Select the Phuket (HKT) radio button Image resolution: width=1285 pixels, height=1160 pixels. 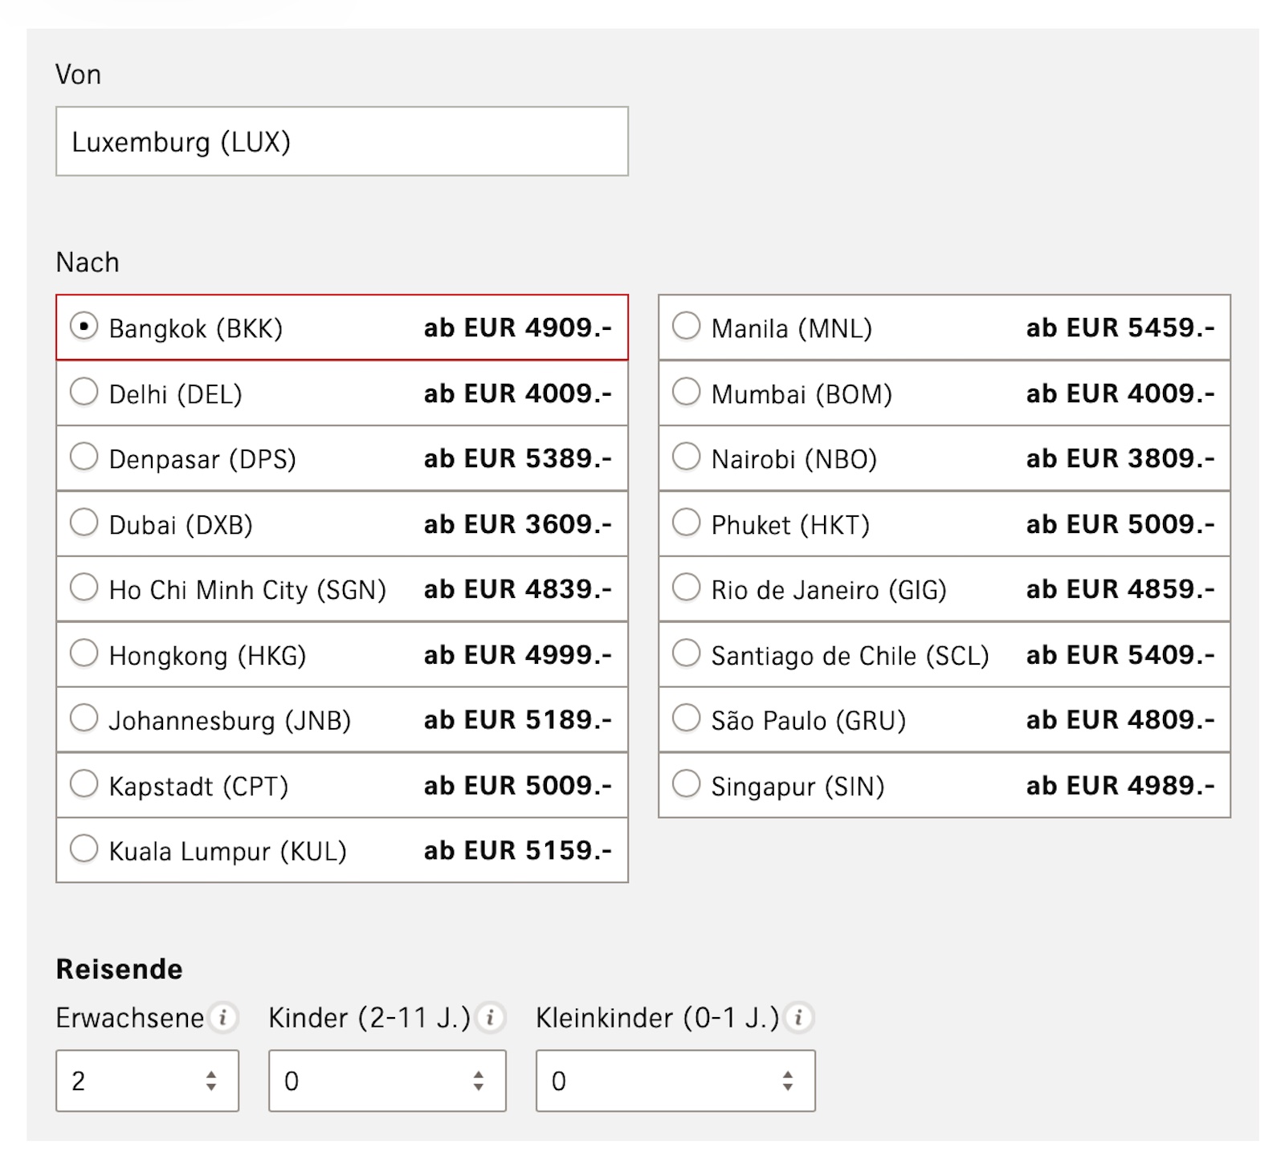686,523
